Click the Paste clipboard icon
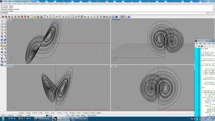Image resolution: width=215 pixels, height=121 pixels. tap(54, 17)
